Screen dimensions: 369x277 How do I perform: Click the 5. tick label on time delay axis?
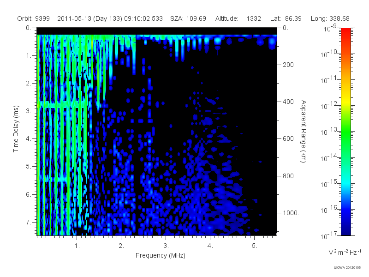pyautogui.click(x=28, y=166)
